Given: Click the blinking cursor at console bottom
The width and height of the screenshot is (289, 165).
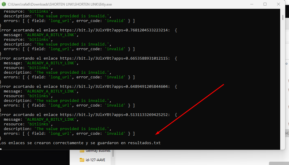Looking at the screenshot, I should tap(1, 149).
